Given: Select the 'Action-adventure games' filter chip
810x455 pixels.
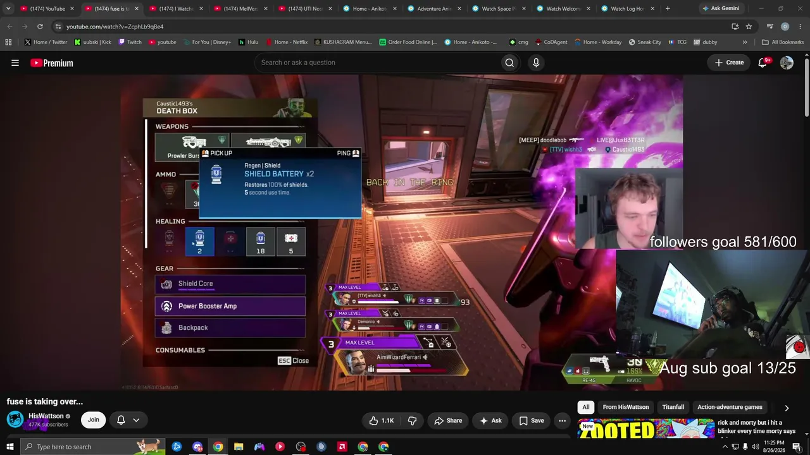Looking at the screenshot, I should 730,408.
